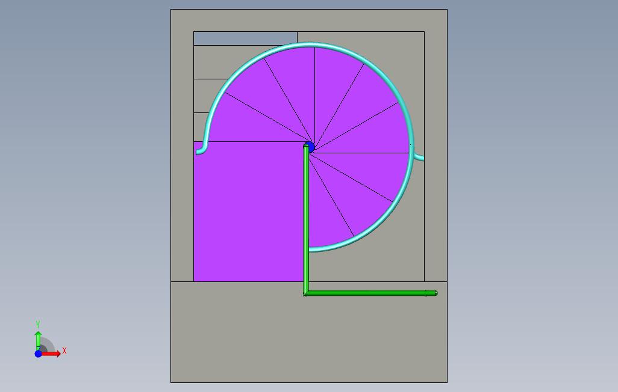This screenshot has height=392, width=618.
Task: Select the green horizontal pipe at the bottom
Action: [370, 293]
